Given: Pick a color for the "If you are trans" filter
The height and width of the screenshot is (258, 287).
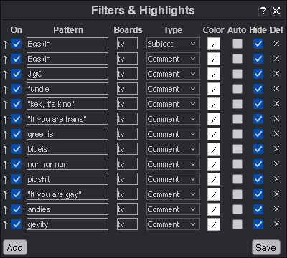Looking at the screenshot, I should click(214, 119).
